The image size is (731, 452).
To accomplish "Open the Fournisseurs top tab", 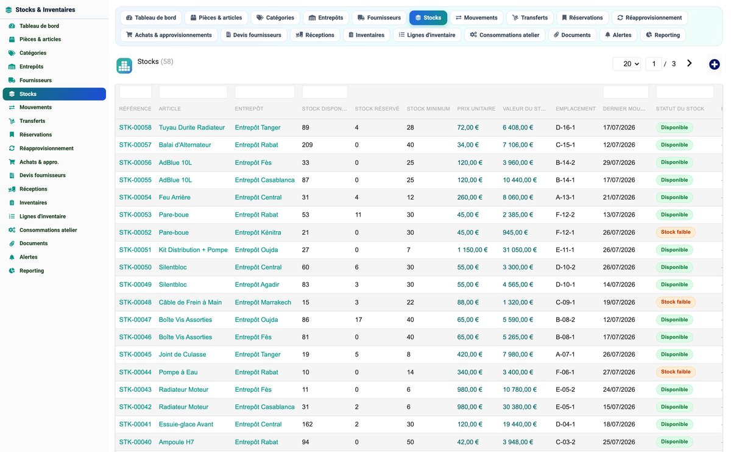I will coord(379,18).
